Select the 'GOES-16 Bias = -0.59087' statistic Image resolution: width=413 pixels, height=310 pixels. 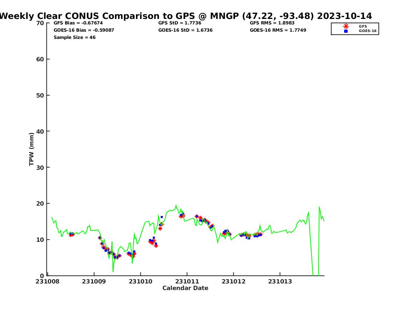84,30
